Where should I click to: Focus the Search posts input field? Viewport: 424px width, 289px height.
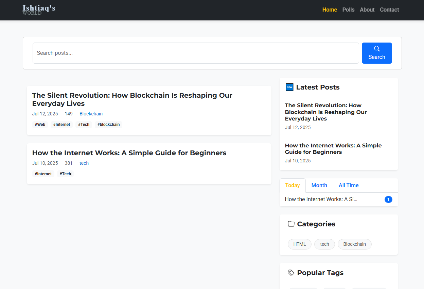point(196,53)
